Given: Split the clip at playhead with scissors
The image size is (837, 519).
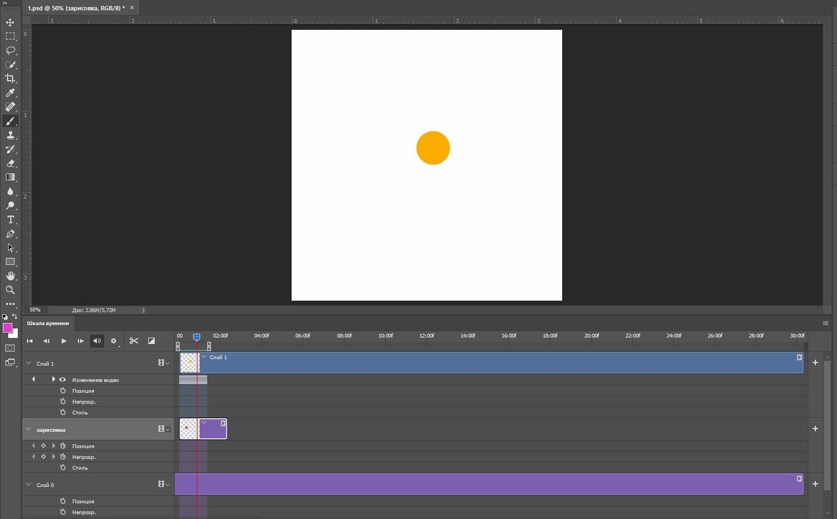Looking at the screenshot, I should coord(134,340).
